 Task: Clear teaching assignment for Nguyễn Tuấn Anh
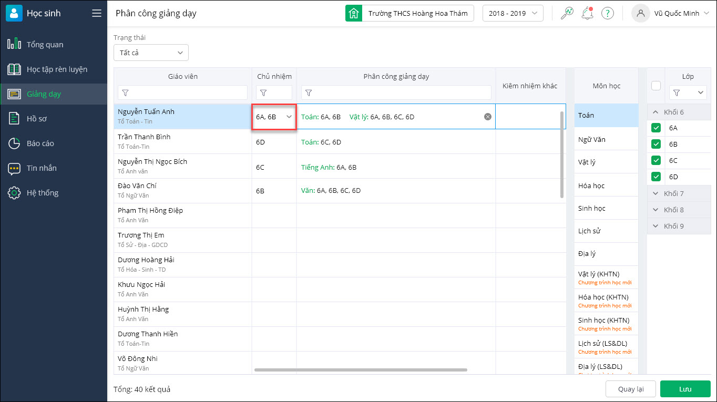point(488,117)
